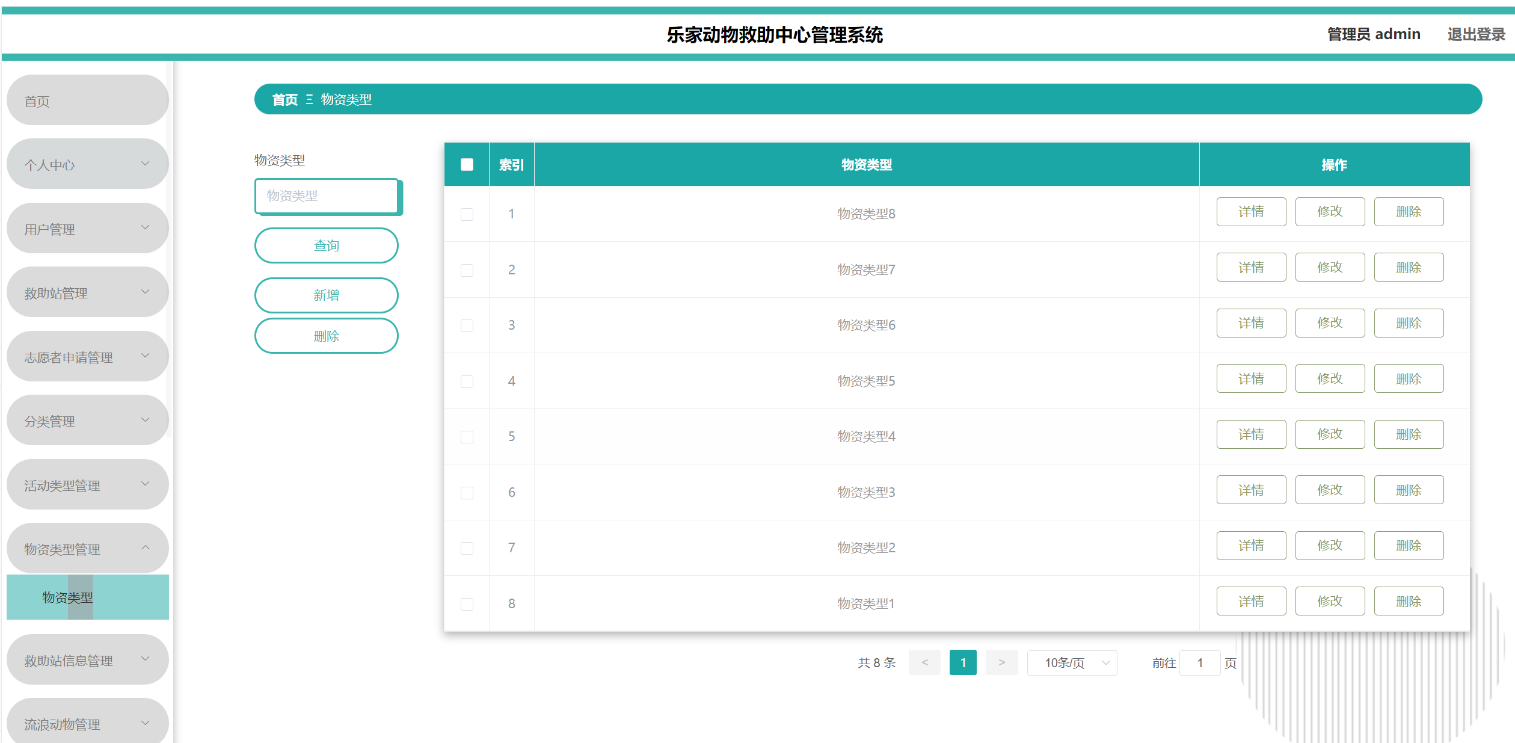This screenshot has height=743, width=1515.
Task: Open 详情 for 物资类型3
Action: pos(1251,490)
